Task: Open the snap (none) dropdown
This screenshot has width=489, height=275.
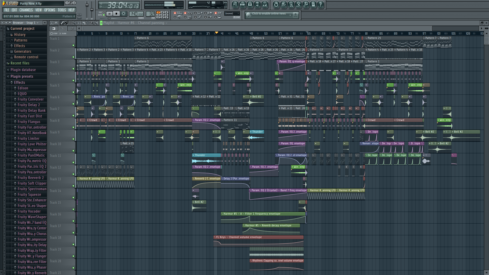Action: coord(232,13)
